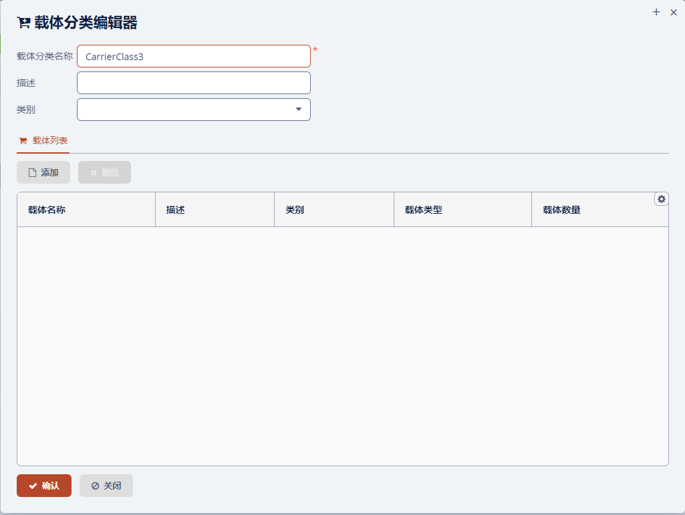
Task: Click the empty carrier list grid area
Action: point(342,346)
